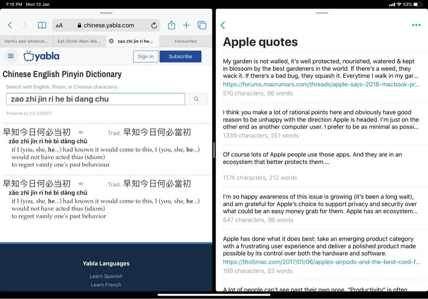Go forward in Safari browser

click(25, 25)
